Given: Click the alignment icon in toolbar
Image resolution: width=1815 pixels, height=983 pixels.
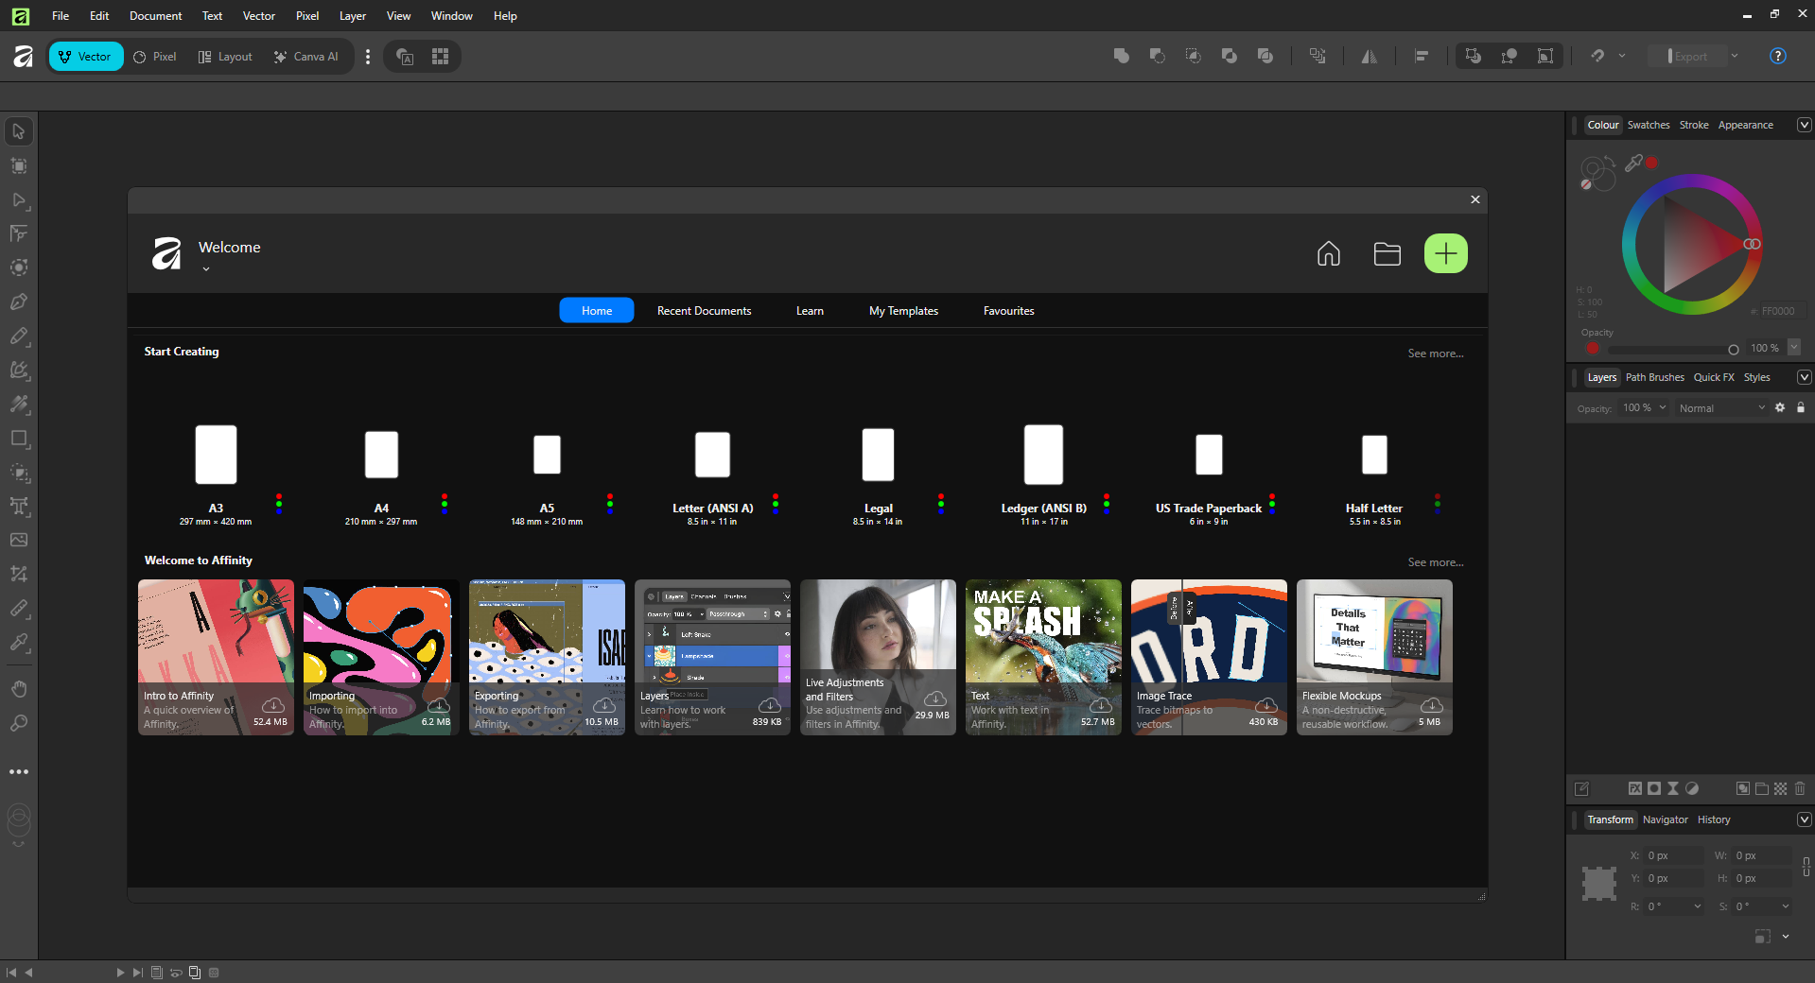Looking at the screenshot, I should point(1422,57).
